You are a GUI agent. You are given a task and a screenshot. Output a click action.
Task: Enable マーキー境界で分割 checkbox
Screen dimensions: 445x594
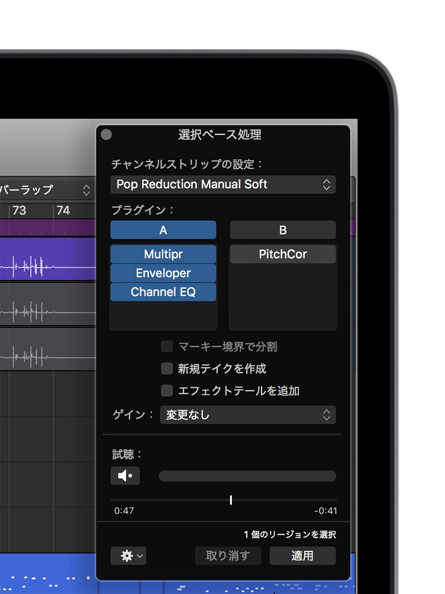pos(167,346)
